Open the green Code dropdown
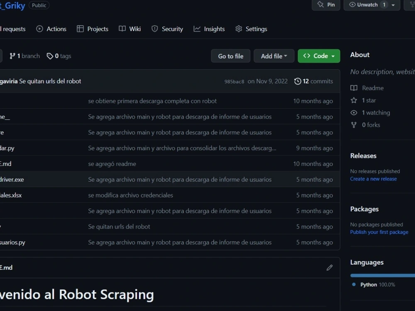This screenshot has width=415, height=311. (319, 56)
